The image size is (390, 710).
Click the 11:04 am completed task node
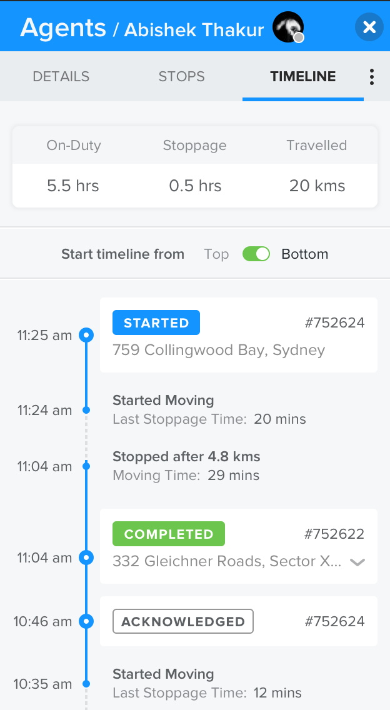pyautogui.click(x=87, y=557)
